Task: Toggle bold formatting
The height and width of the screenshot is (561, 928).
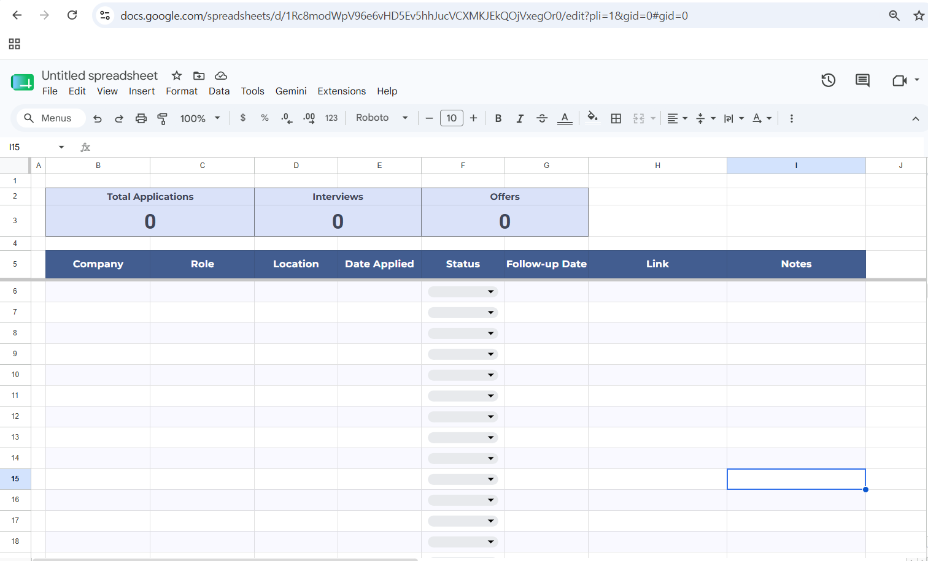Action: coord(498,118)
